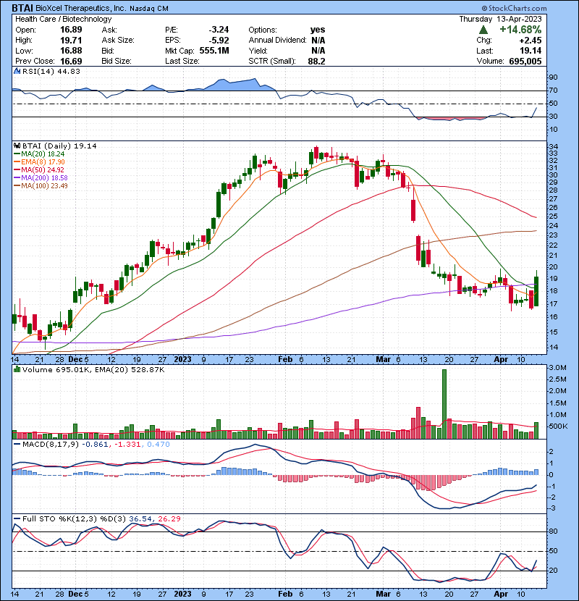
Task: Click the Health Care / Biotechnology sector text
Action: tap(63, 19)
